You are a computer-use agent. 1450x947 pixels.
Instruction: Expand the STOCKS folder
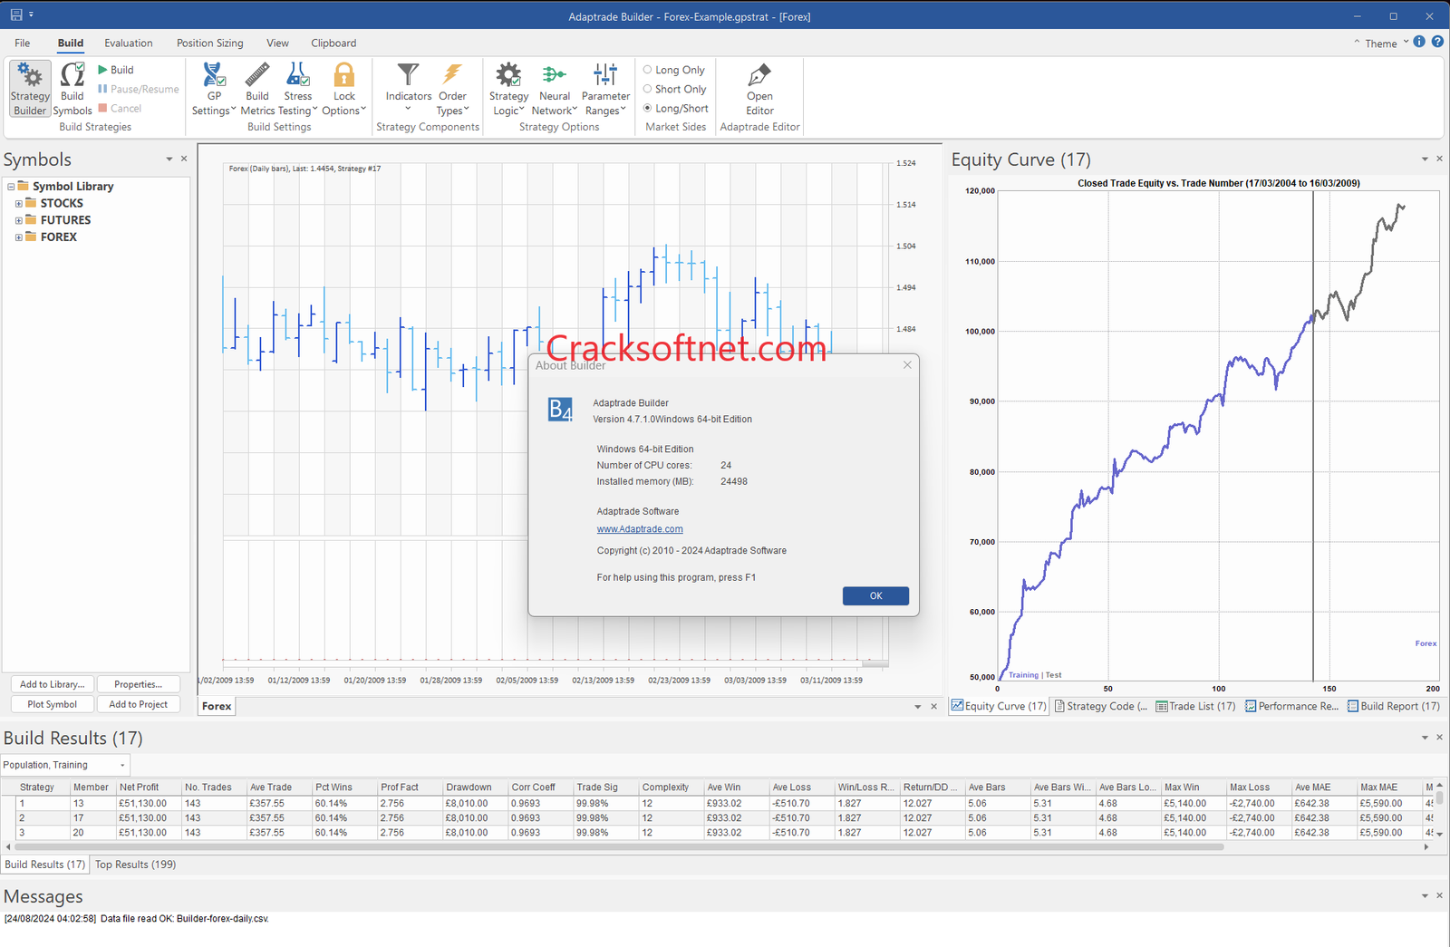point(18,204)
